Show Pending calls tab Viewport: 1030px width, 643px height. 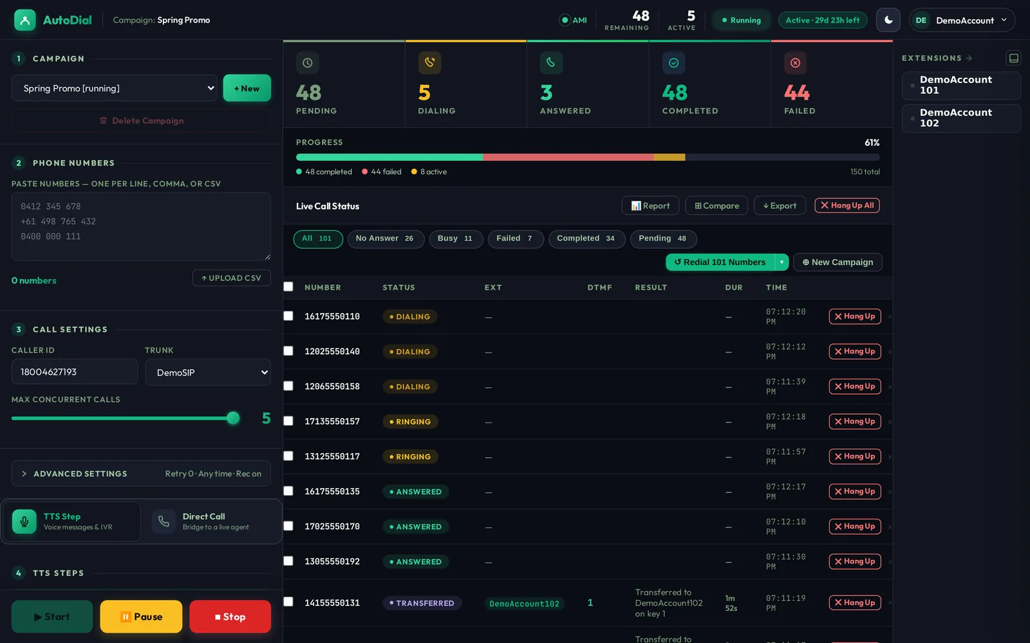[x=663, y=239]
